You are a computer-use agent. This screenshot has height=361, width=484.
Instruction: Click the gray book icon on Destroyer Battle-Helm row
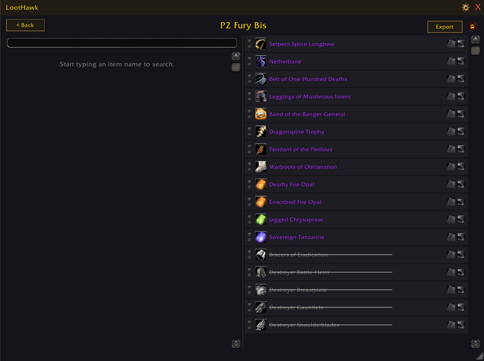(x=452, y=272)
